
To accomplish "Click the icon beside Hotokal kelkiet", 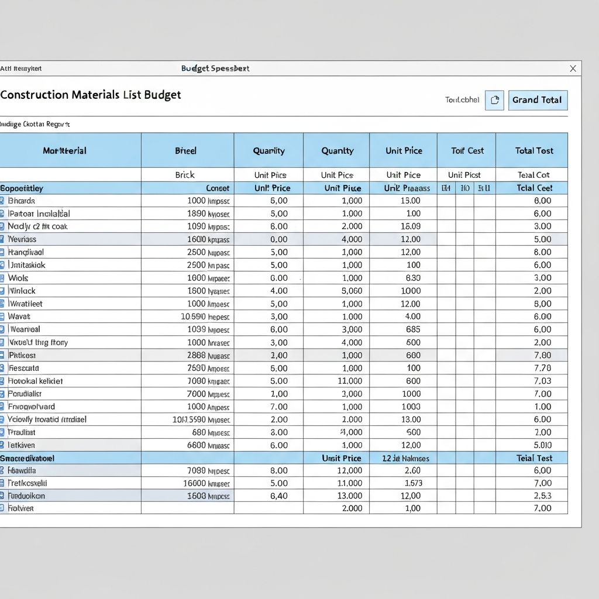I will click(x=2, y=381).
